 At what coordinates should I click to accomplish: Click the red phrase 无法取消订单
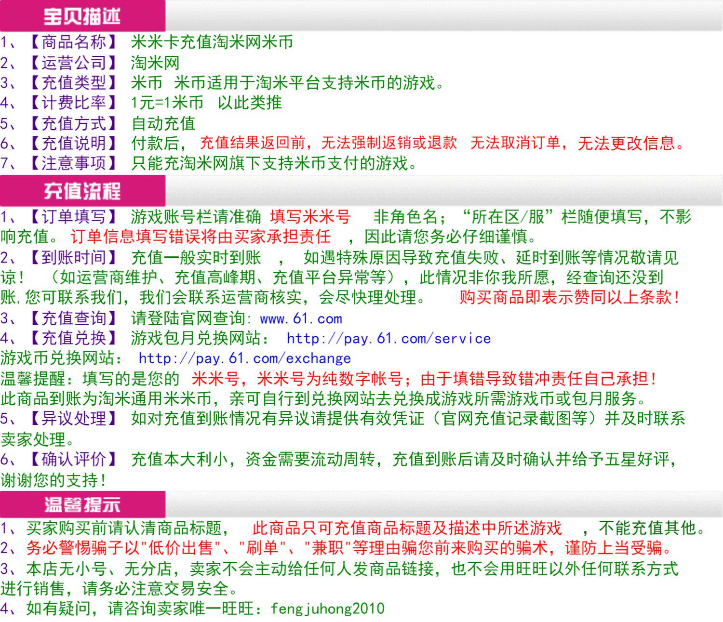coord(515,143)
